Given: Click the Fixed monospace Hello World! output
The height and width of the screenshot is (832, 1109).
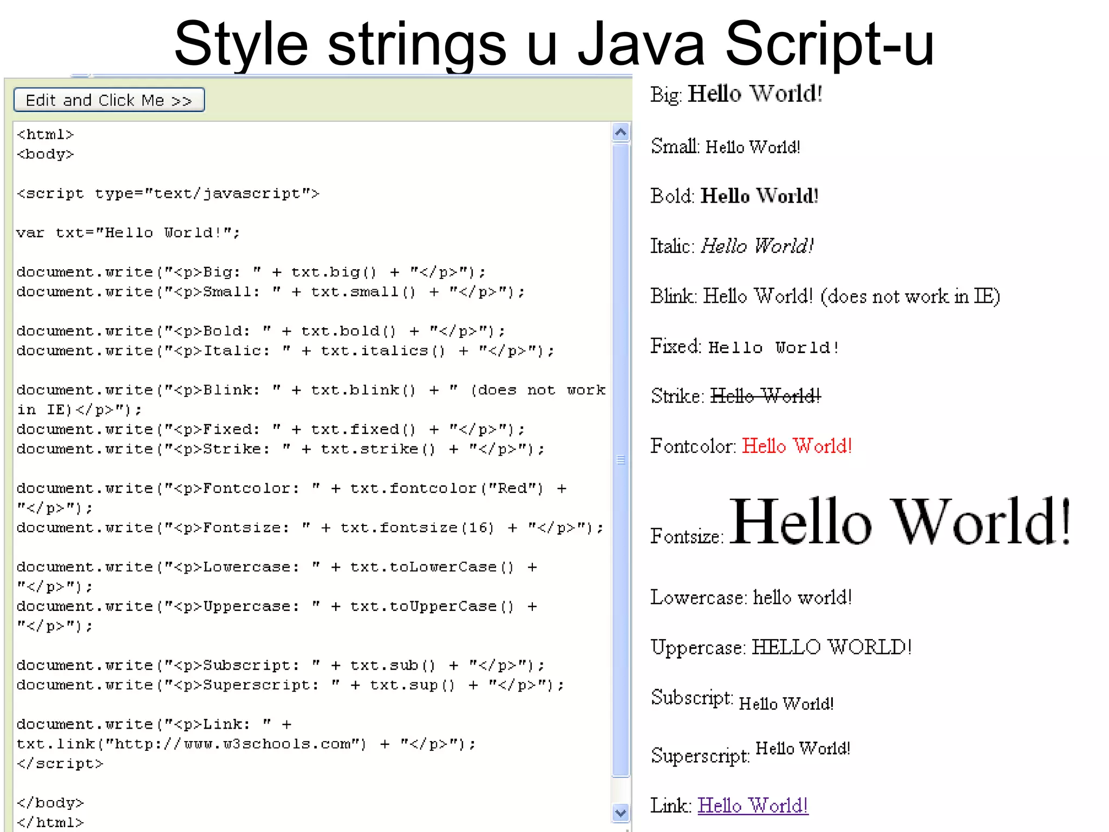Looking at the screenshot, I should tap(773, 347).
